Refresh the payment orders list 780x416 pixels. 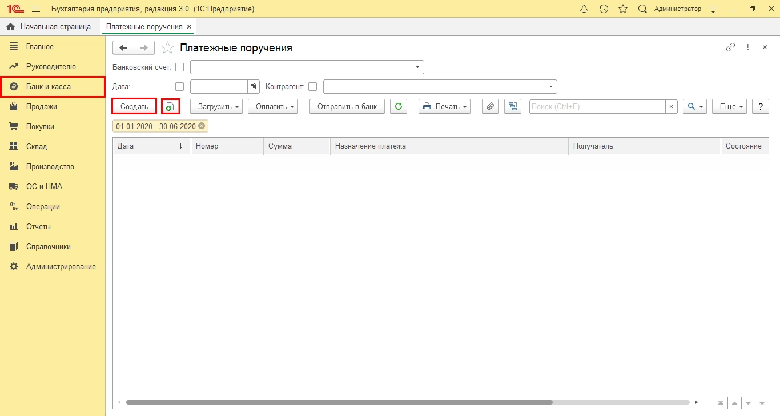tap(399, 106)
